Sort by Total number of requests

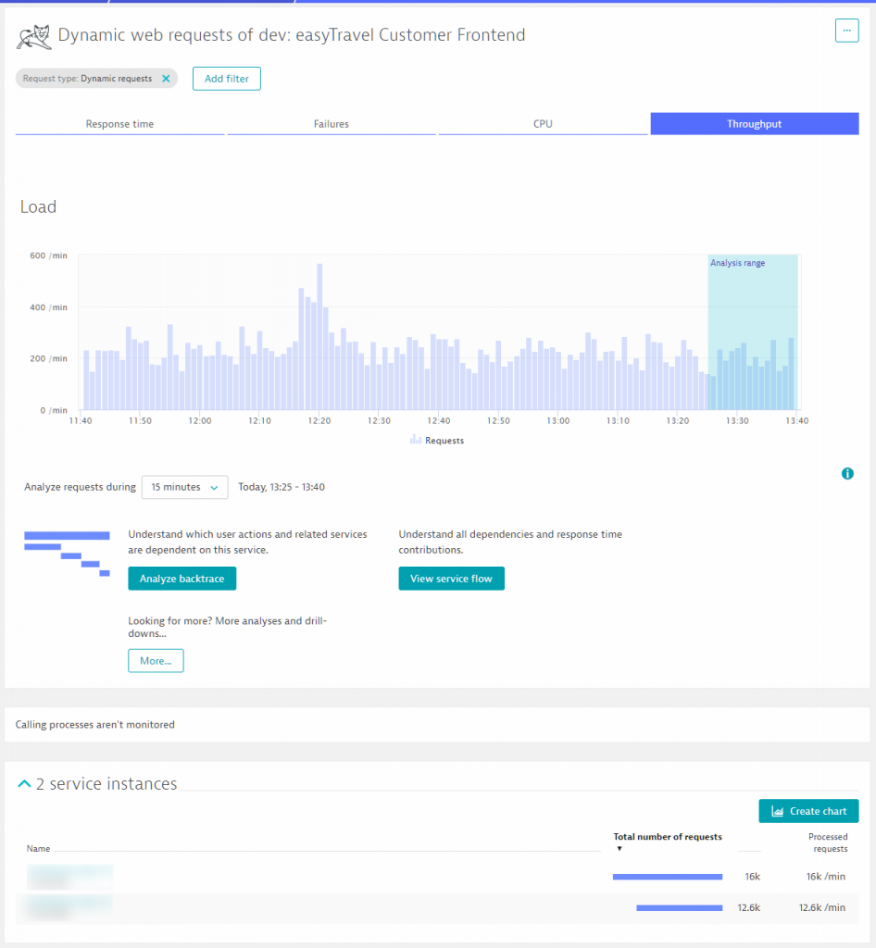pos(667,837)
